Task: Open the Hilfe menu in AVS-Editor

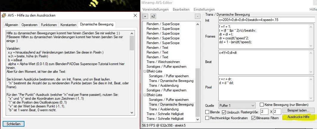Action: [313, 9]
